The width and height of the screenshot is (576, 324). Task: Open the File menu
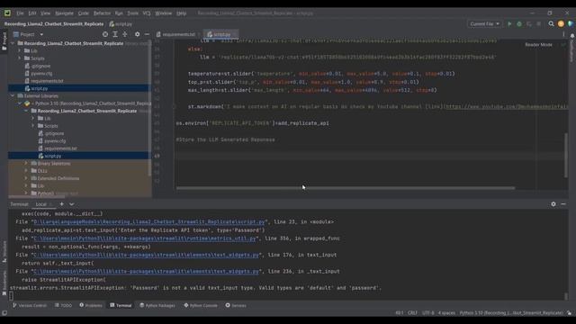click(x=20, y=13)
